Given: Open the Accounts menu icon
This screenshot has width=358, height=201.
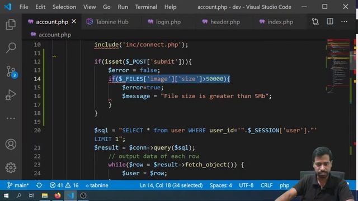Looking at the screenshot, I should tap(11, 144).
